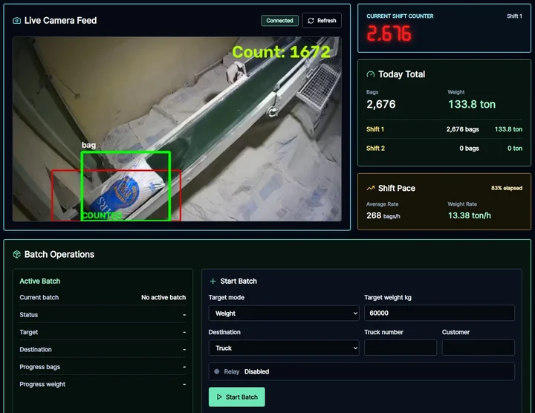This screenshot has height=413, width=535.
Task: Click the Active Batch heading
Action: [40, 281]
